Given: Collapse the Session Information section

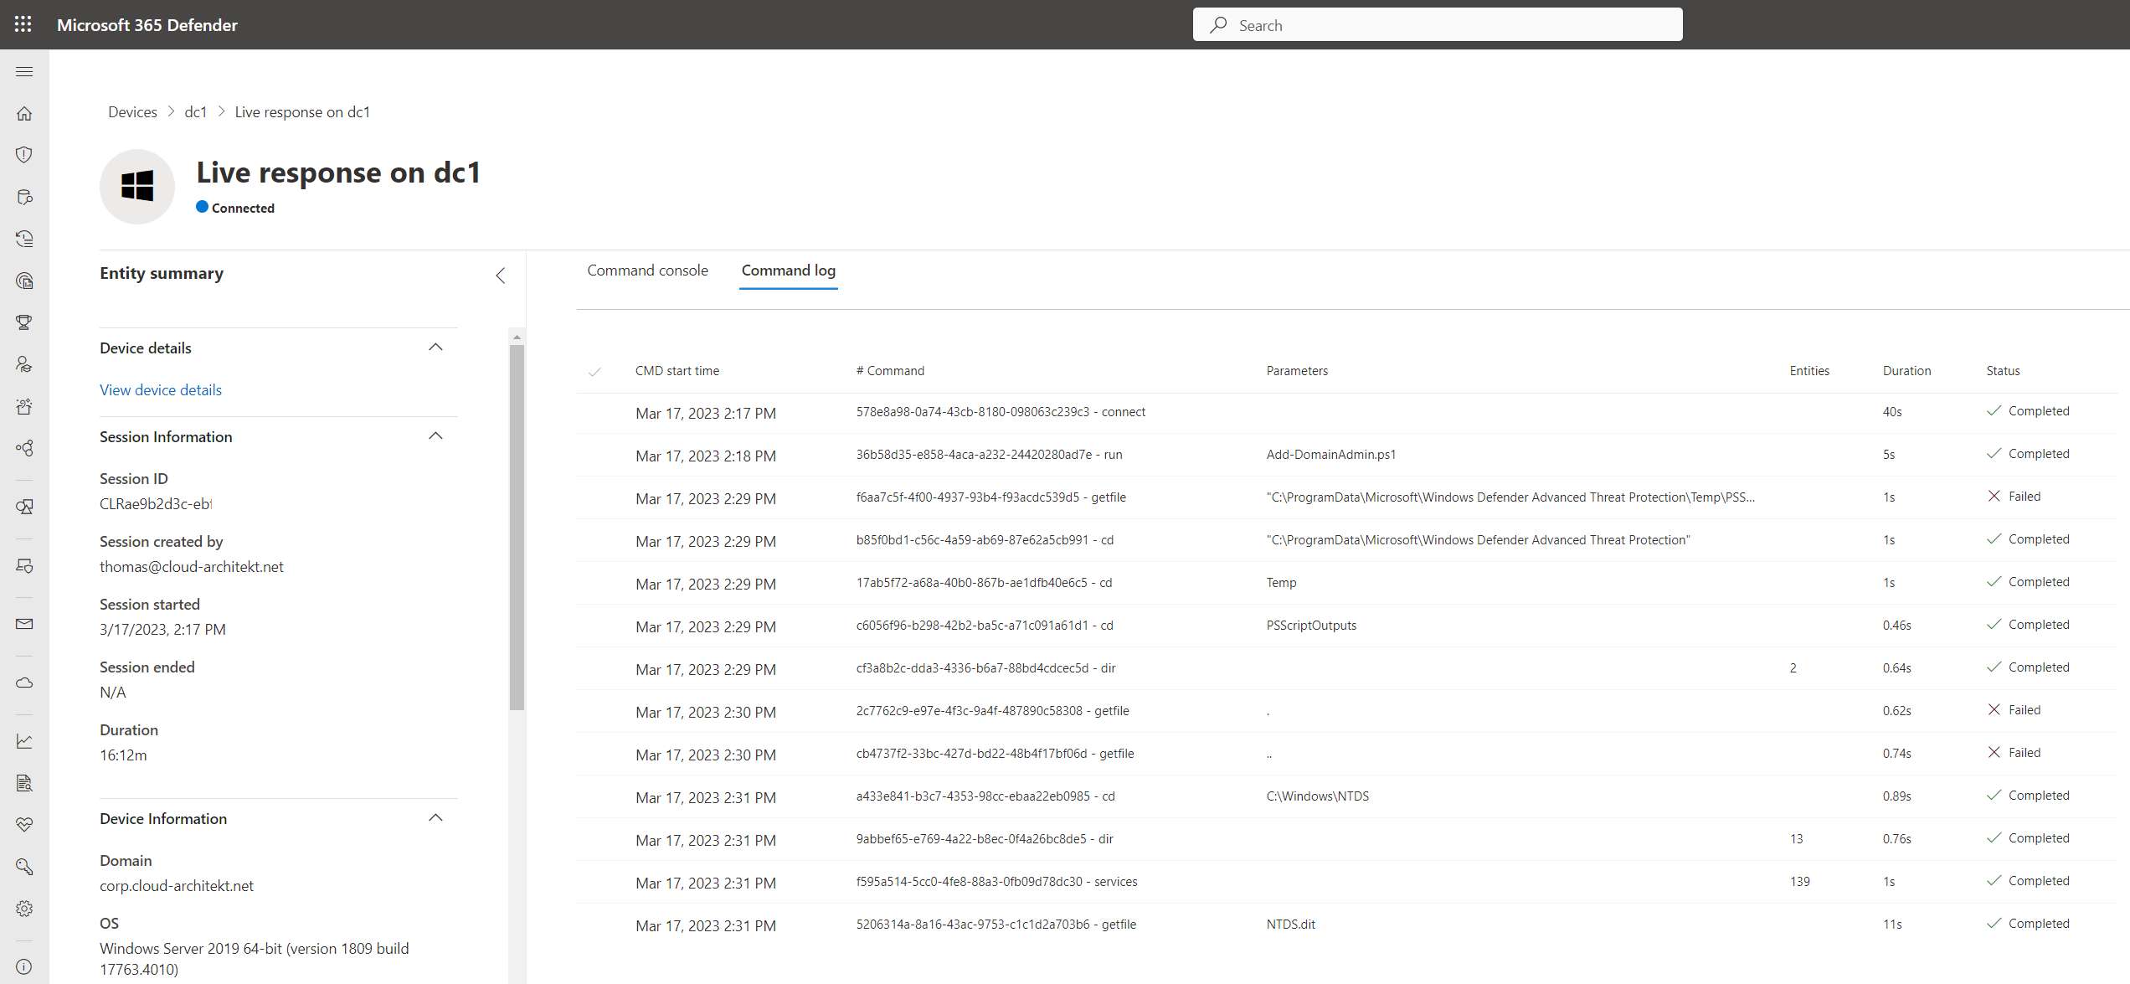Looking at the screenshot, I should tap(435, 436).
